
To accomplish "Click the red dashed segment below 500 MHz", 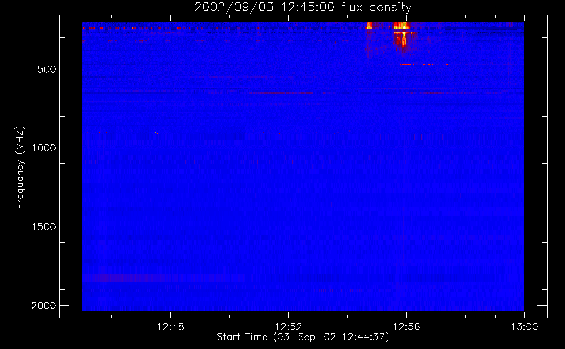I will [x=424, y=65].
